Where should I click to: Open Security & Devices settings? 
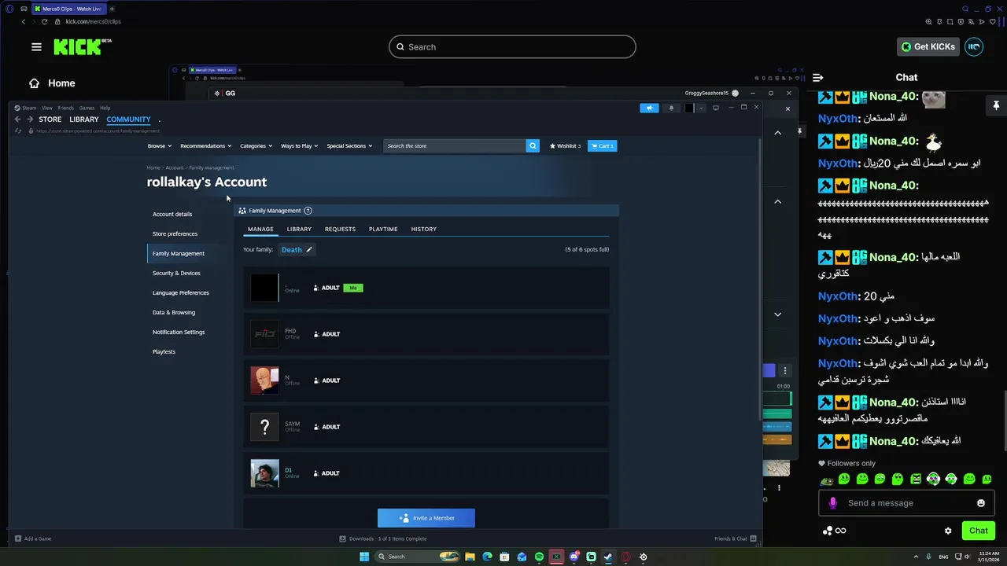pos(176,273)
